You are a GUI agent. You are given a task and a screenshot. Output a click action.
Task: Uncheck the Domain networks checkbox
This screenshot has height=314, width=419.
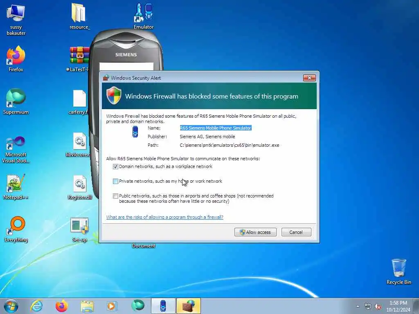[x=115, y=167]
